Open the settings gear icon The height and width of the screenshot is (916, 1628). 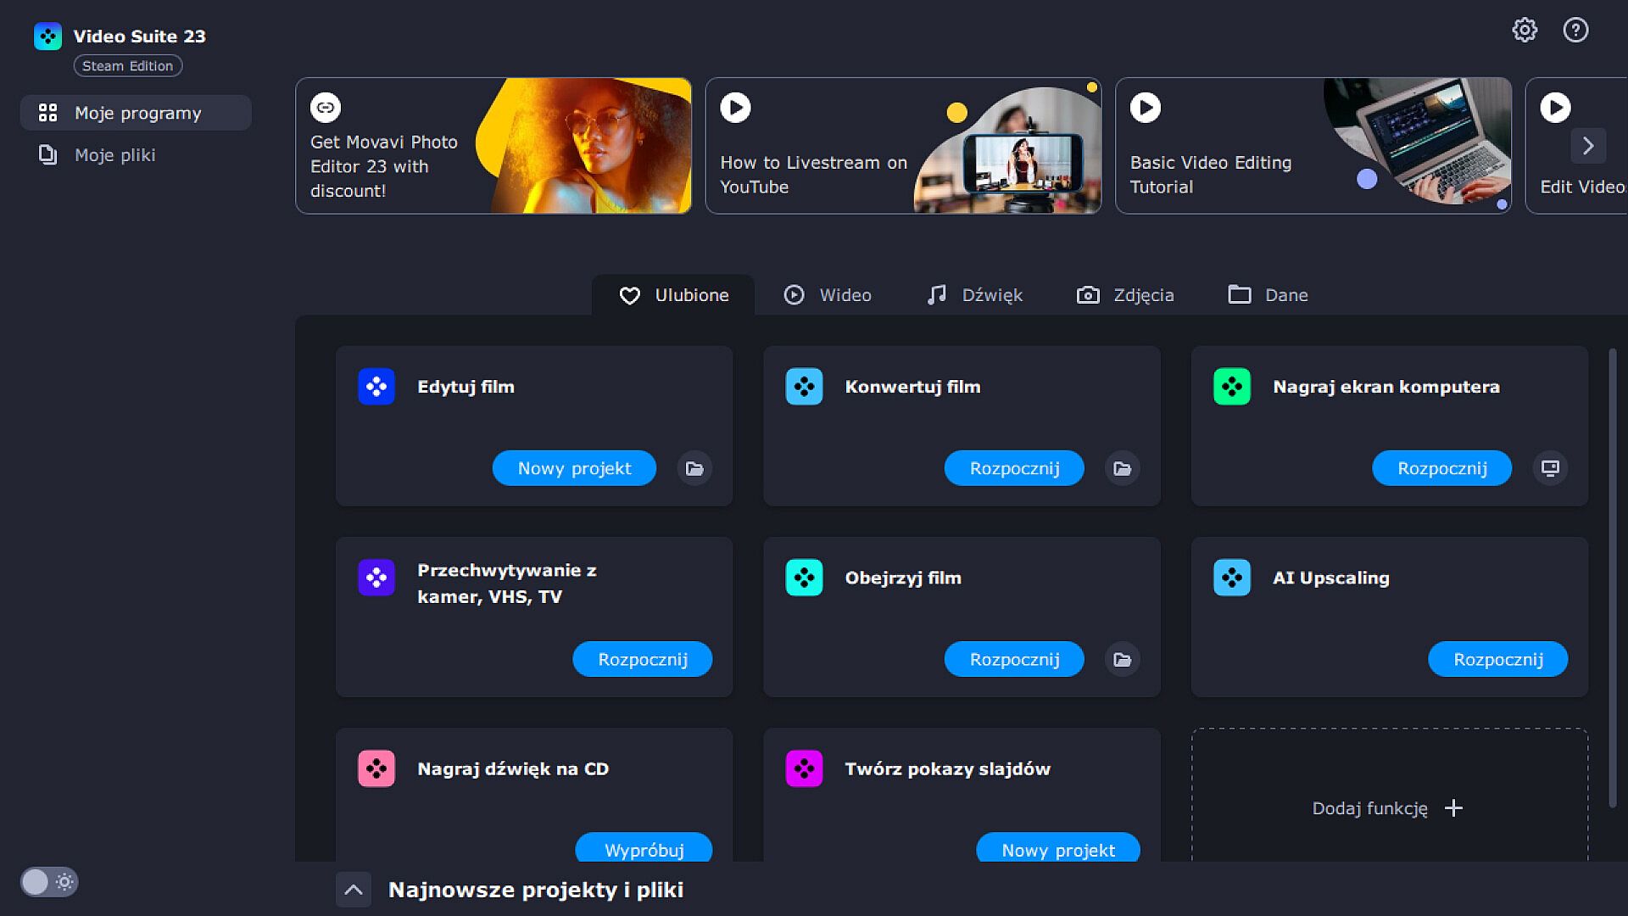(x=1525, y=31)
